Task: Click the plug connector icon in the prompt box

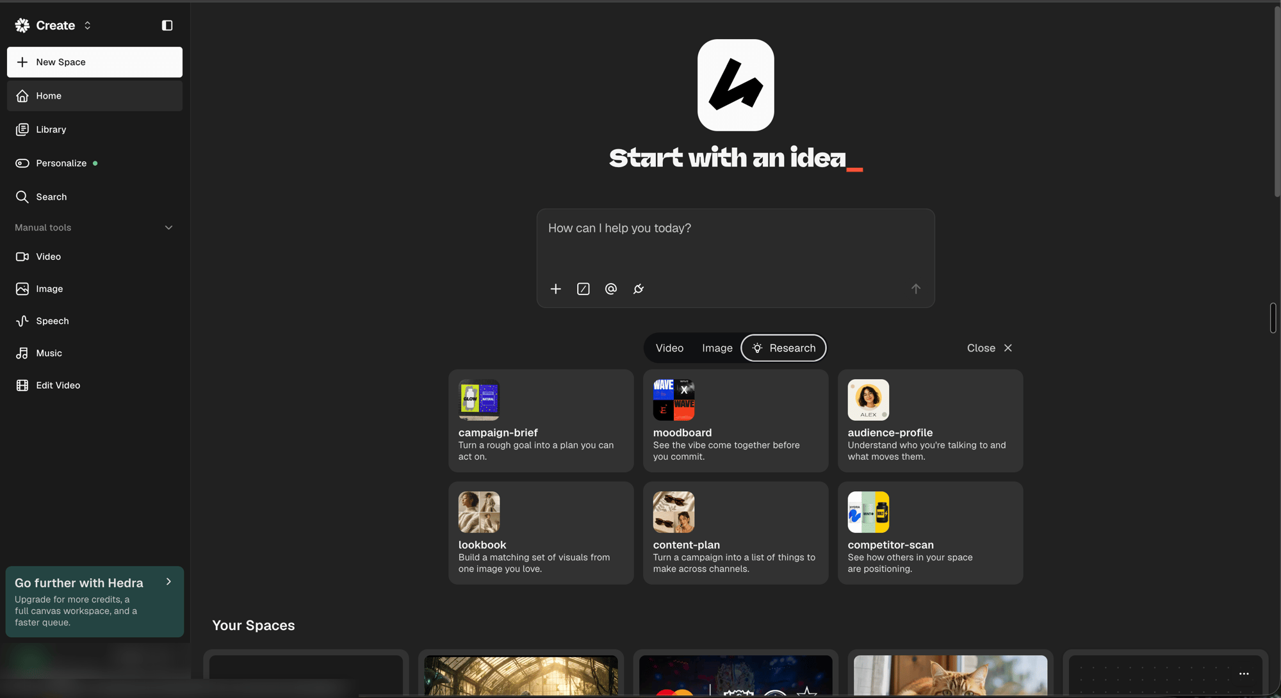Action: [639, 289]
